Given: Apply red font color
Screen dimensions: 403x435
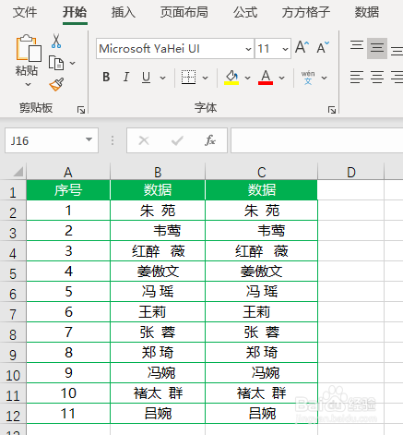Looking at the screenshot, I should 266,78.
